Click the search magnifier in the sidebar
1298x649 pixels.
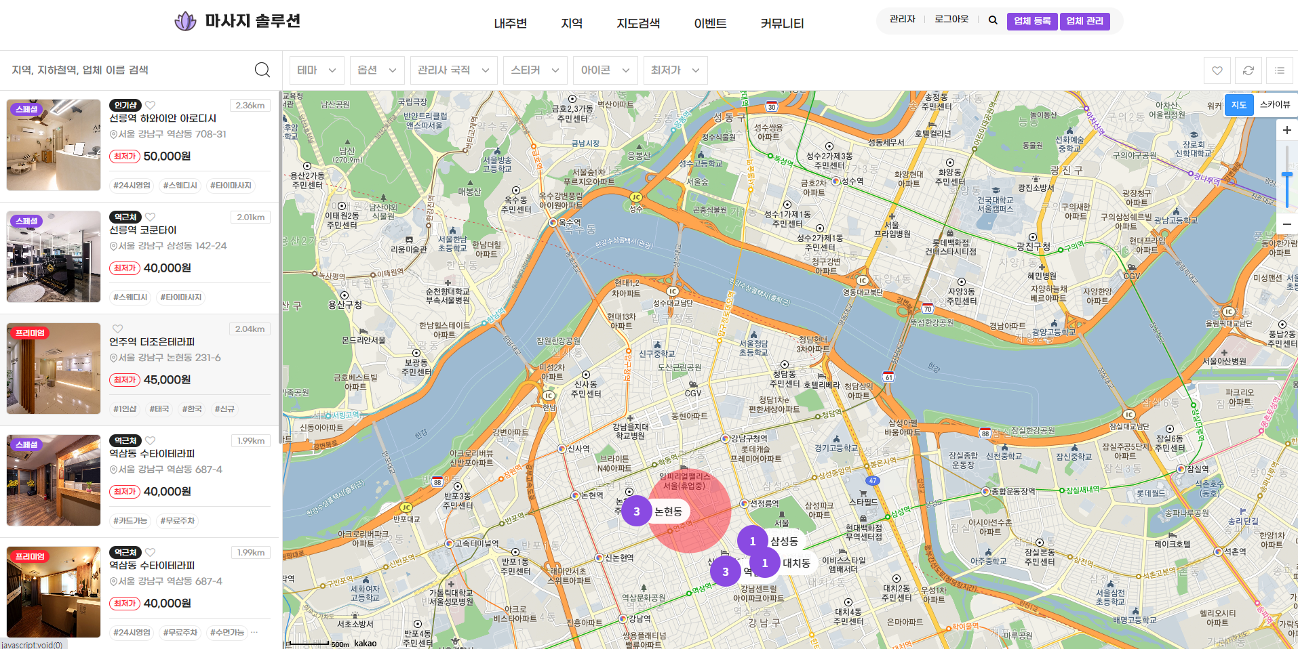(x=262, y=70)
